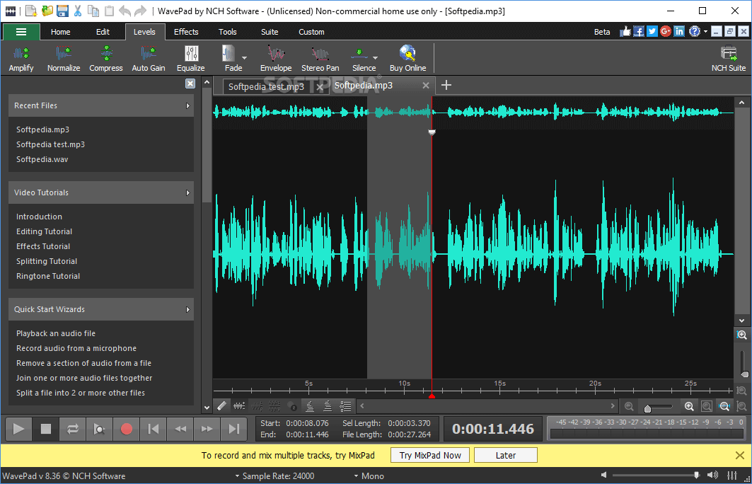The image size is (752, 484).
Task: Expand the Recent Files panel arrow
Action: 188,105
